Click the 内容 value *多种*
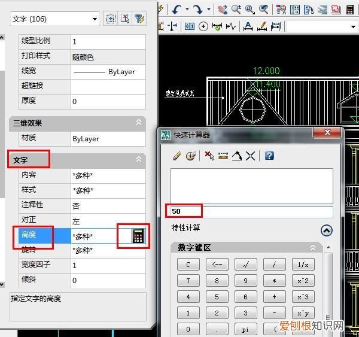 point(108,176)
